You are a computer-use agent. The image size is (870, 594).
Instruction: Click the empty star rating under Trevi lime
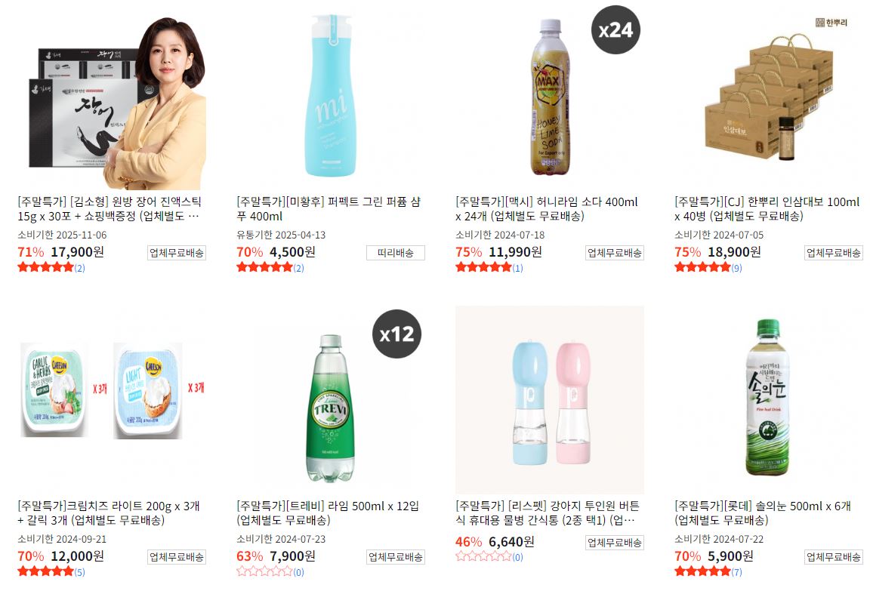pyautogui.click(x=264, y=571)
